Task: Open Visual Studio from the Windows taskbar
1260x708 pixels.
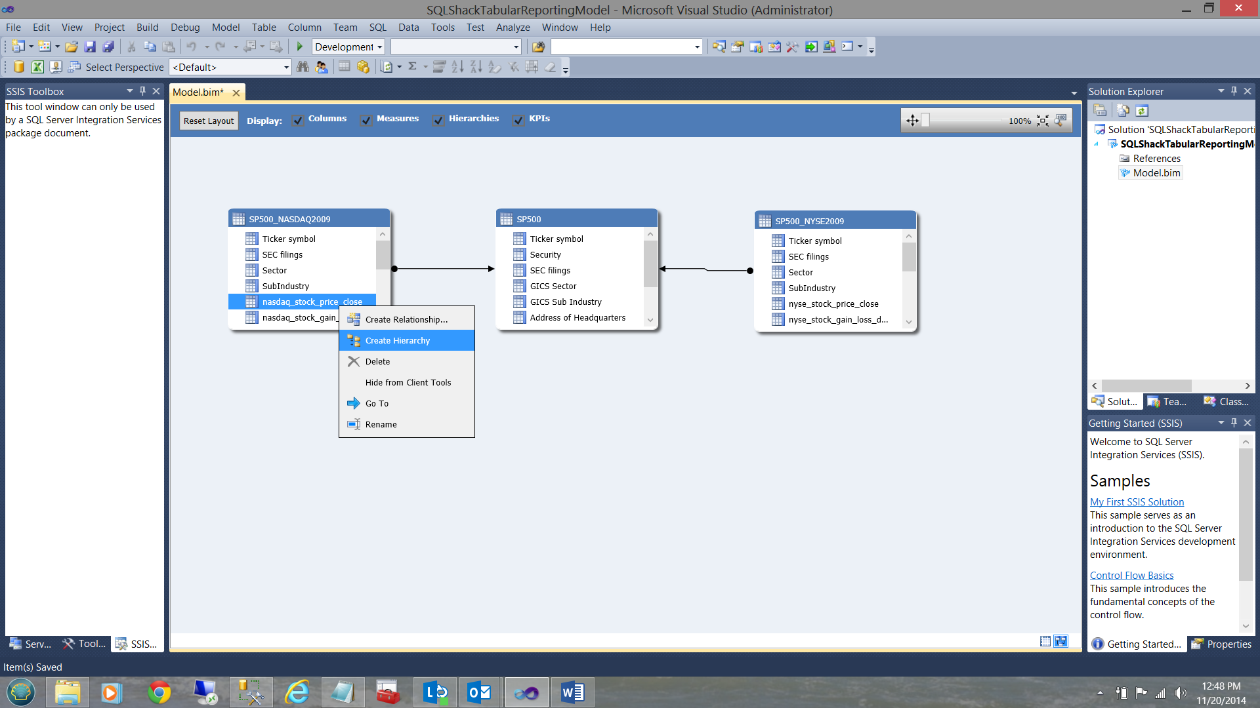Action: point(526,692)
